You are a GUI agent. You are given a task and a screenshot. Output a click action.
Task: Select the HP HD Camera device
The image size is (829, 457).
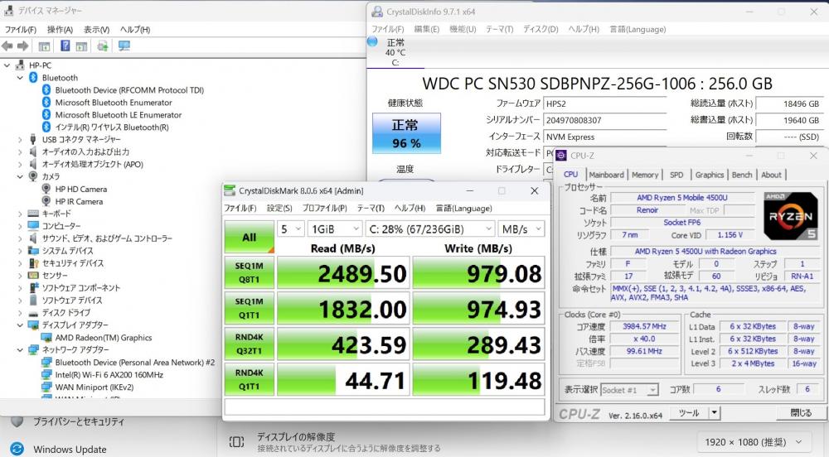(x=81, y=189)
